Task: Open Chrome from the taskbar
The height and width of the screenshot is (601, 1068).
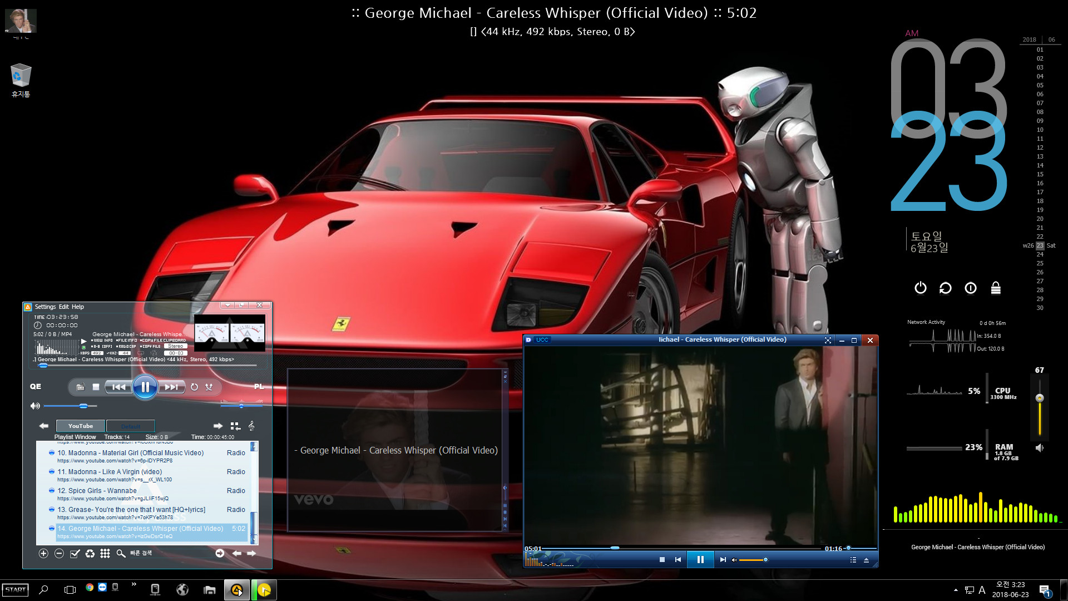Action: (90, 587)
